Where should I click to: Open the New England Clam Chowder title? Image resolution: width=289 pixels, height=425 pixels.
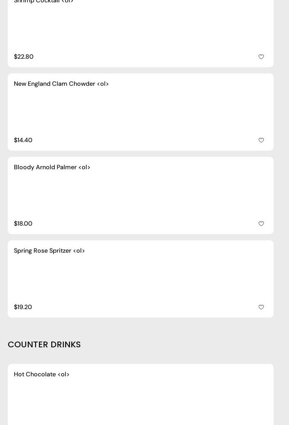click(x=61, y=84)
